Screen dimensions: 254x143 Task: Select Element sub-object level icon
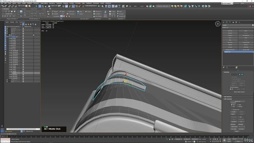(242, 74)
